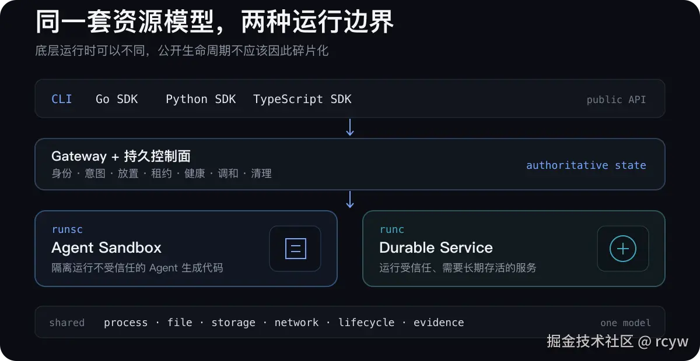Click the Durable Service title
The image size is (700, 361).
tap(436, 247)
